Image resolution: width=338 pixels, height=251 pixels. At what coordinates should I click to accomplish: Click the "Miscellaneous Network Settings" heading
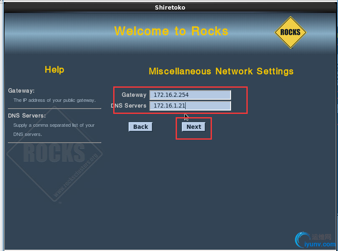coord(221,71)
